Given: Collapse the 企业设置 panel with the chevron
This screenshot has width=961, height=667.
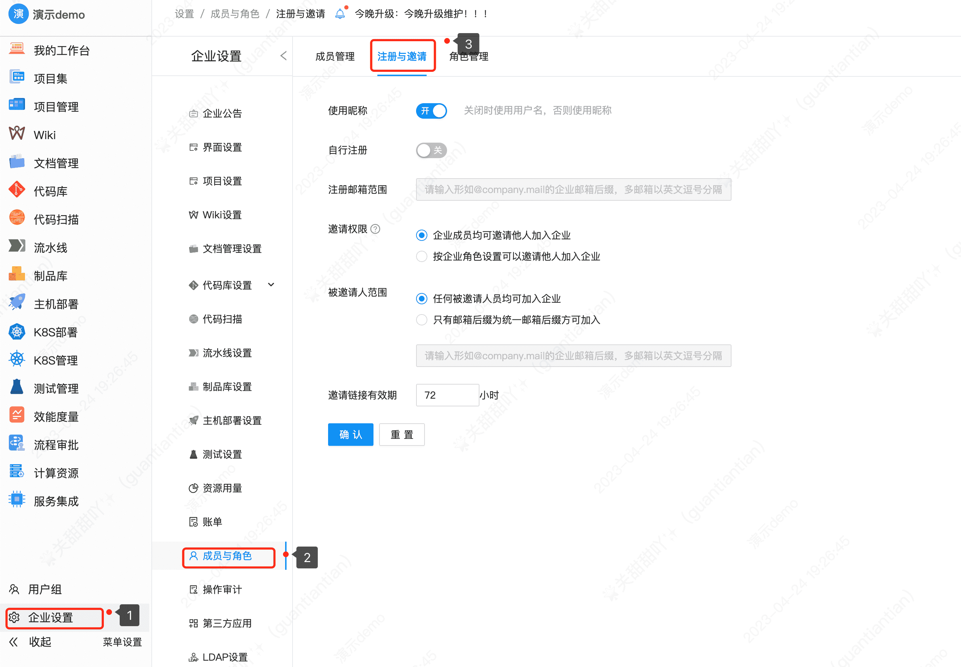Looking at the screenshot, I should (x=284, y=55).
